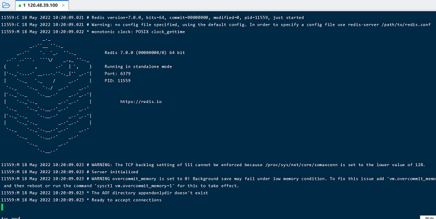Viewport: 436px width, 219px height.
Task: Click the partially visible bottom-right button
Action: click(x=428, y=217)
